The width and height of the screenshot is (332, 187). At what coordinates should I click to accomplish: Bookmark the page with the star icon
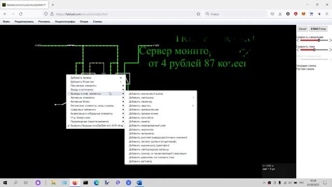(198, 14)
